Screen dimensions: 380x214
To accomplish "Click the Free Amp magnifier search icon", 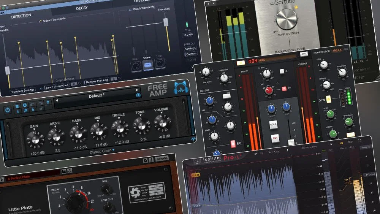I will 25,111.
